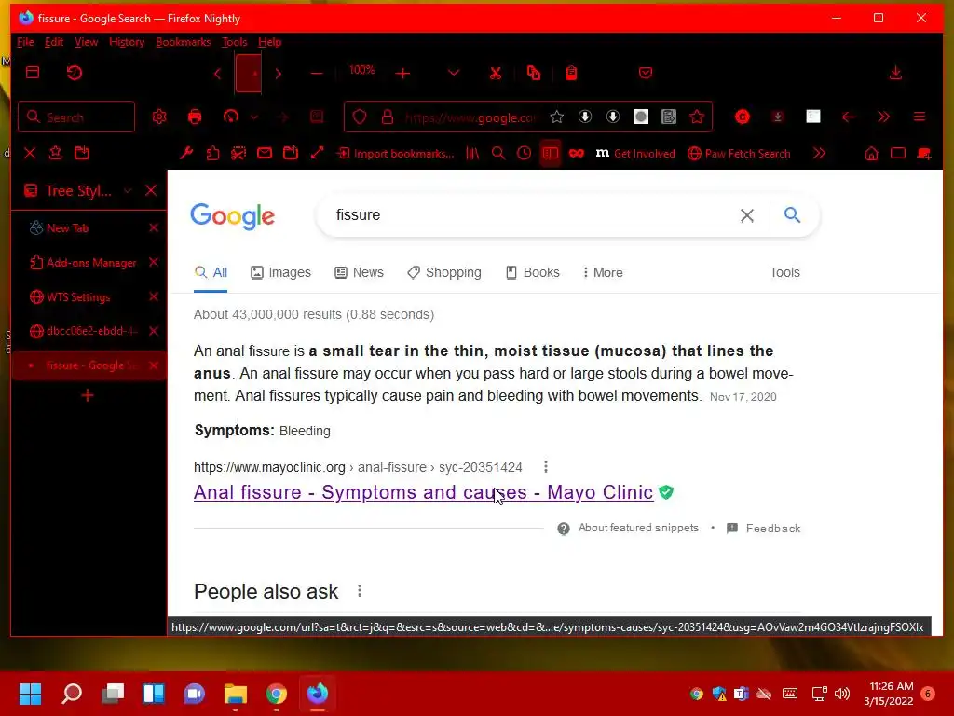Open the Help menu
The height and width of the screenshot is (716, 954).
click(x=269, y=42)
